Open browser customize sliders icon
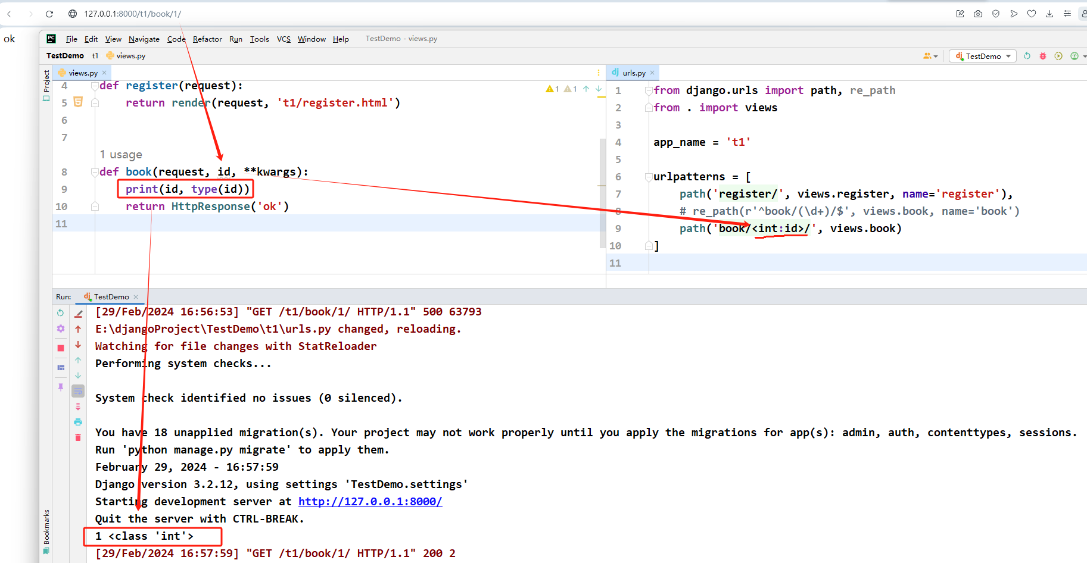1087x563 pixels. pos(1067,14)
